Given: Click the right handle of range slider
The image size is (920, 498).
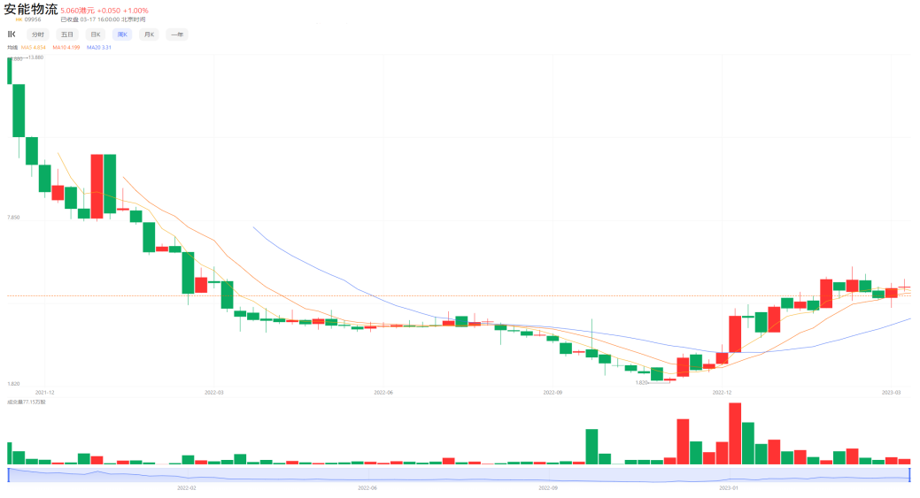Looking at the screenshot, I should pos(910,475).
